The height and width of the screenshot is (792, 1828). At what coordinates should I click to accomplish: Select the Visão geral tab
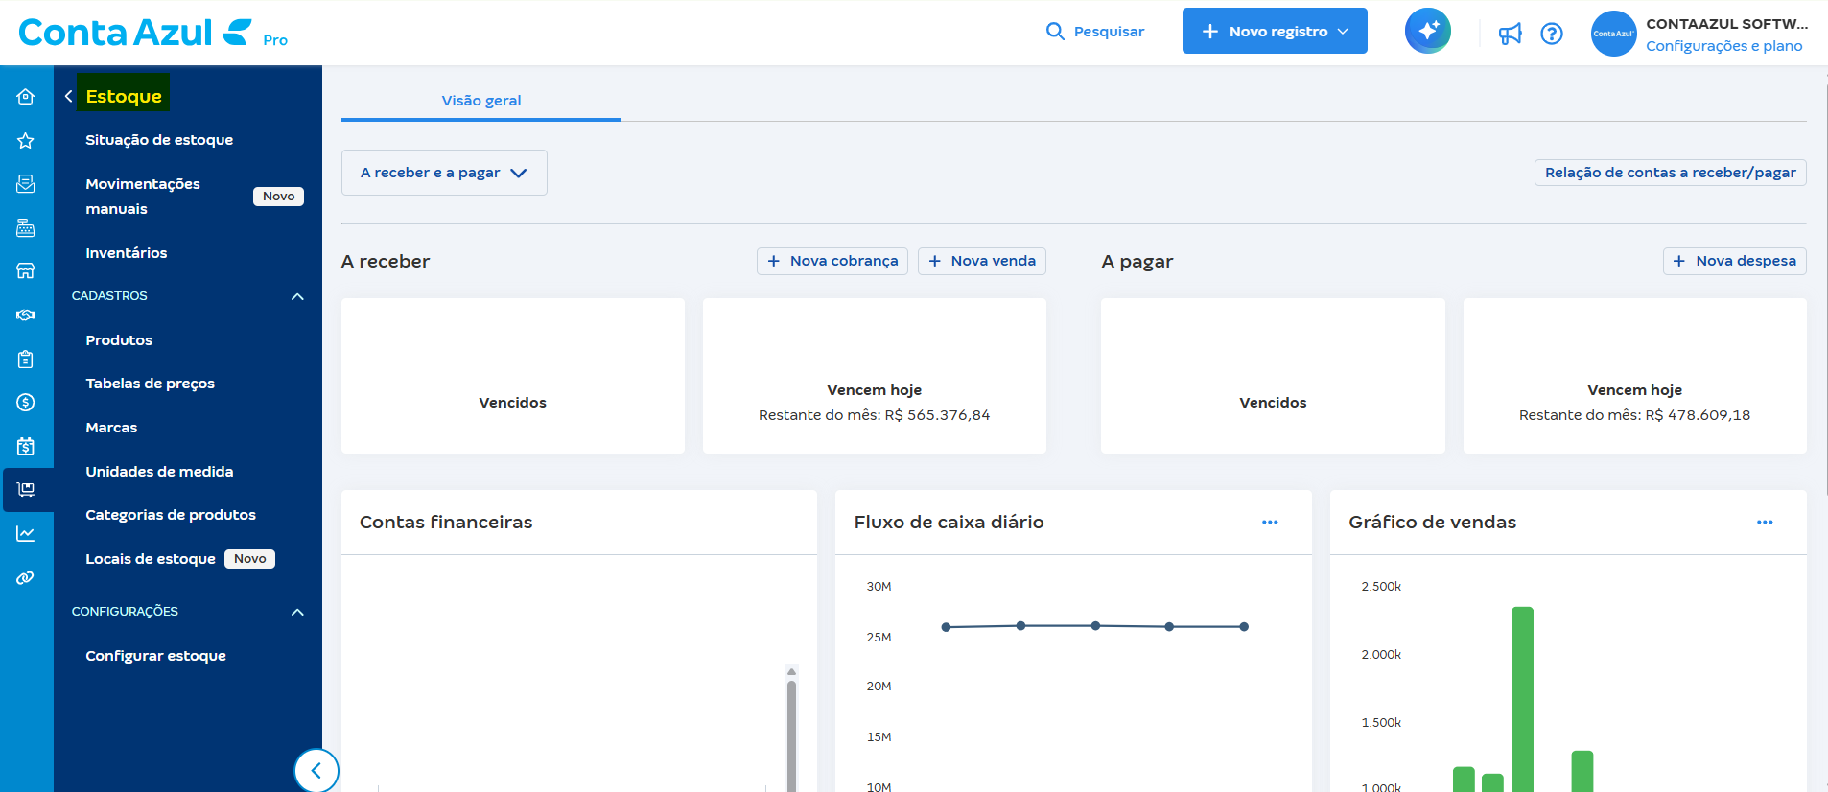tap(481, 101)
